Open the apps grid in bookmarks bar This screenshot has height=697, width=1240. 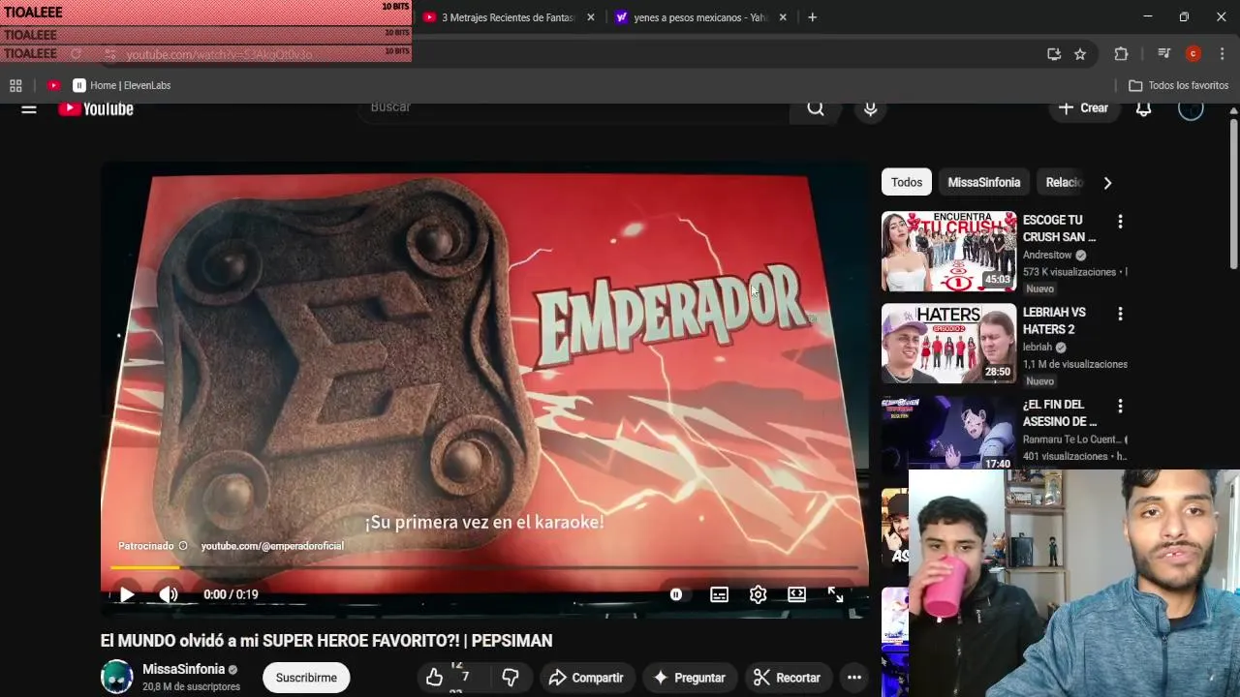(15, 85)
